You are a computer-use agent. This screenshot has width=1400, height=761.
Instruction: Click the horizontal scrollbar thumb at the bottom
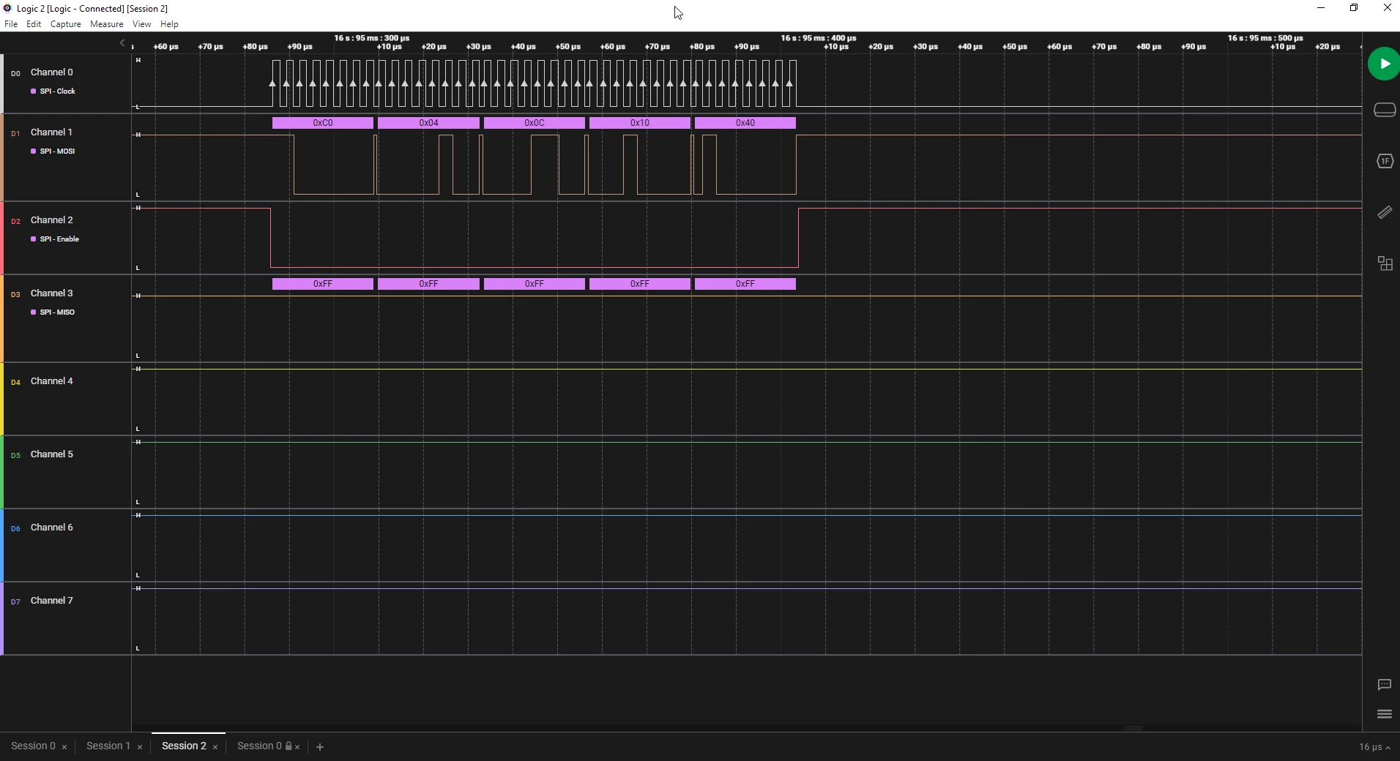[1134, 729]
